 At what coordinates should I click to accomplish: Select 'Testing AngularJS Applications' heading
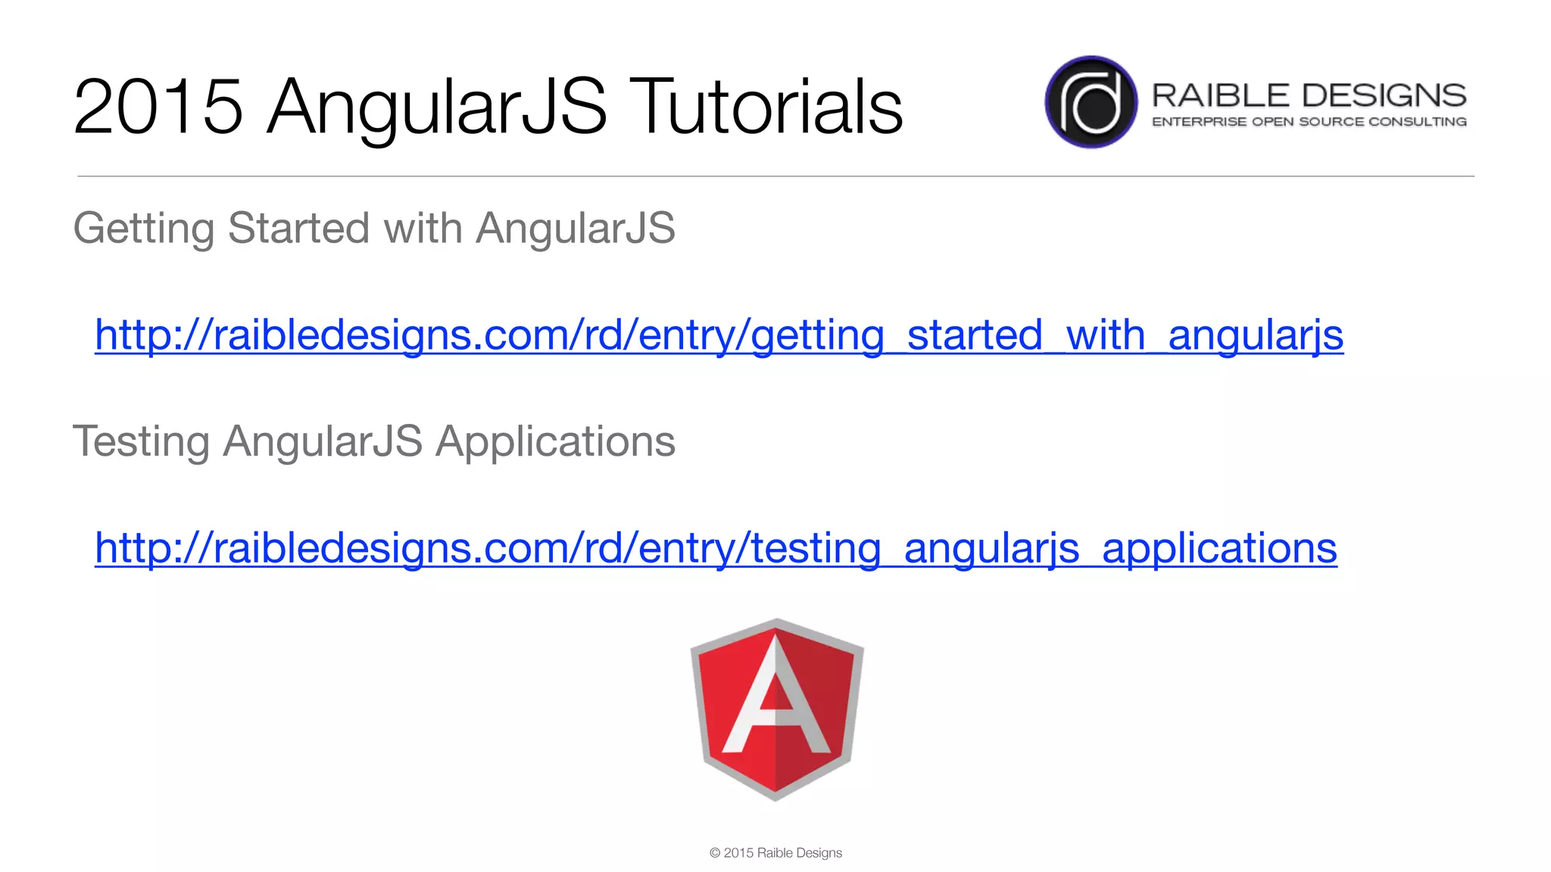click(x=374, y=441)
